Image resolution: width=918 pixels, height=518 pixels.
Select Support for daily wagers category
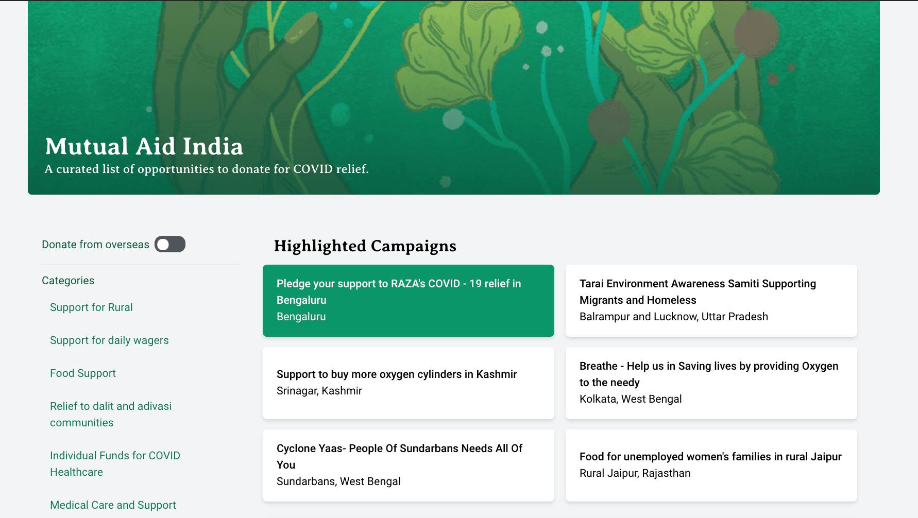109,340
